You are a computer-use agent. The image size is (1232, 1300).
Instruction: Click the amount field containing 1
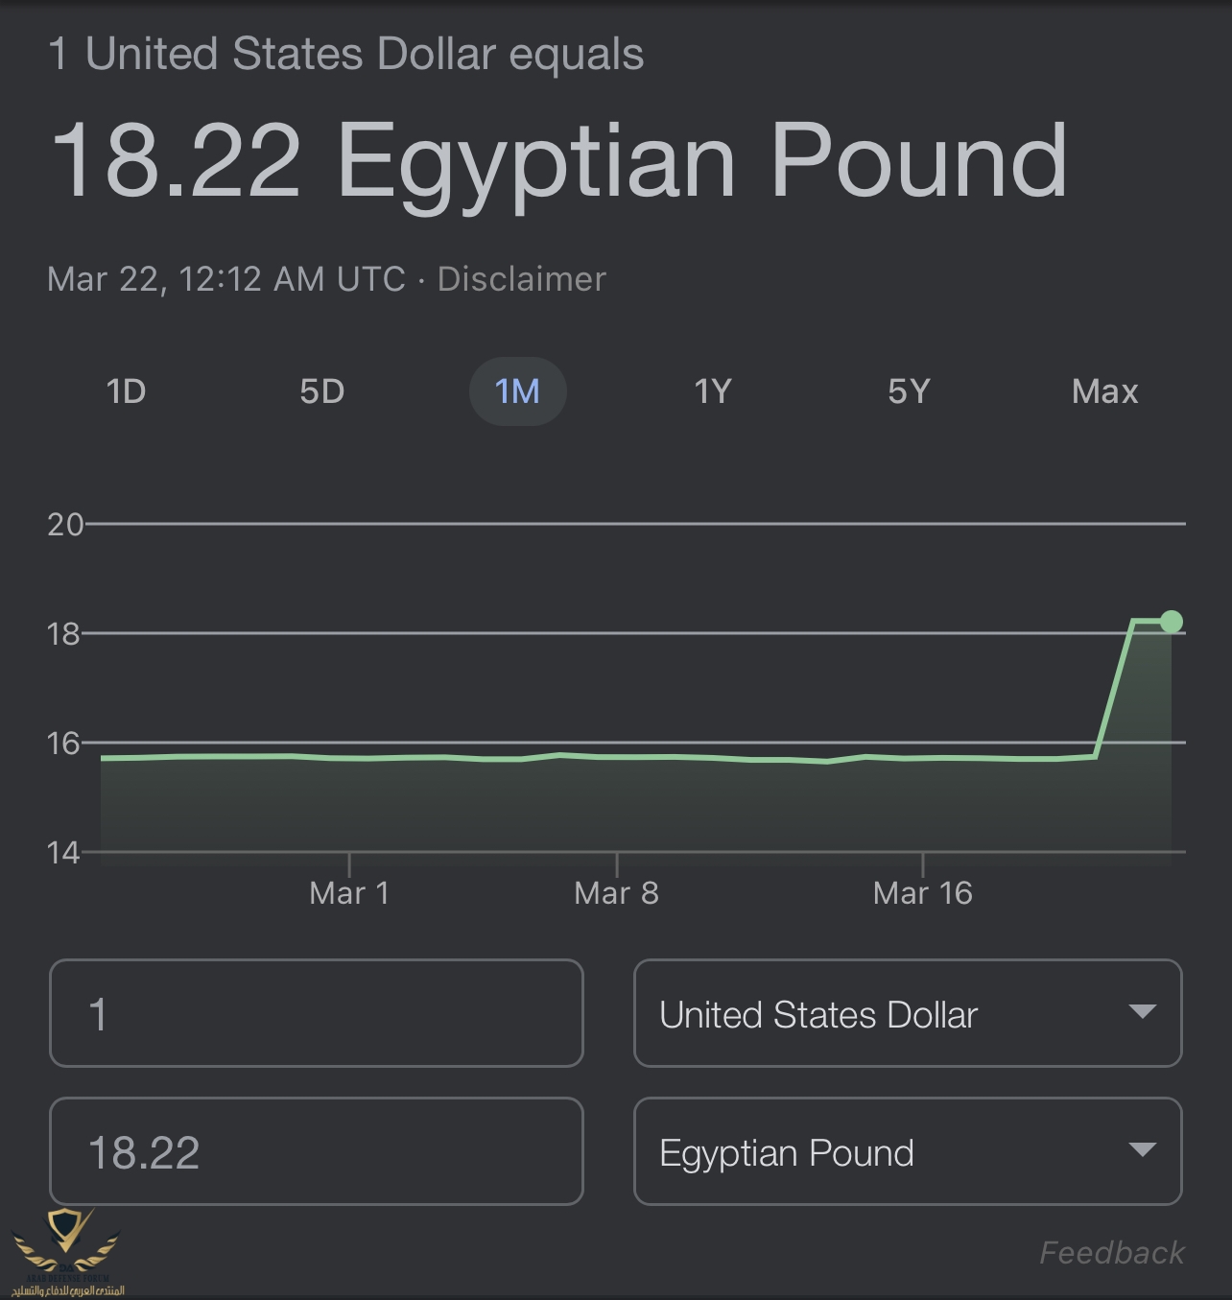point(316,1013)
